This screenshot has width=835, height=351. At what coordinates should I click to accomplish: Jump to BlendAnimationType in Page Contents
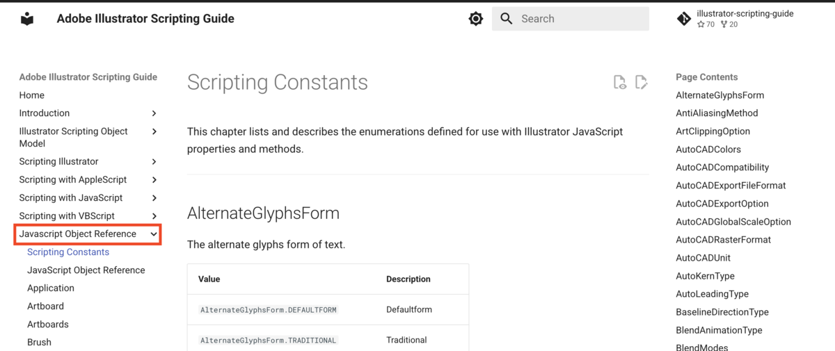point(719,330)
